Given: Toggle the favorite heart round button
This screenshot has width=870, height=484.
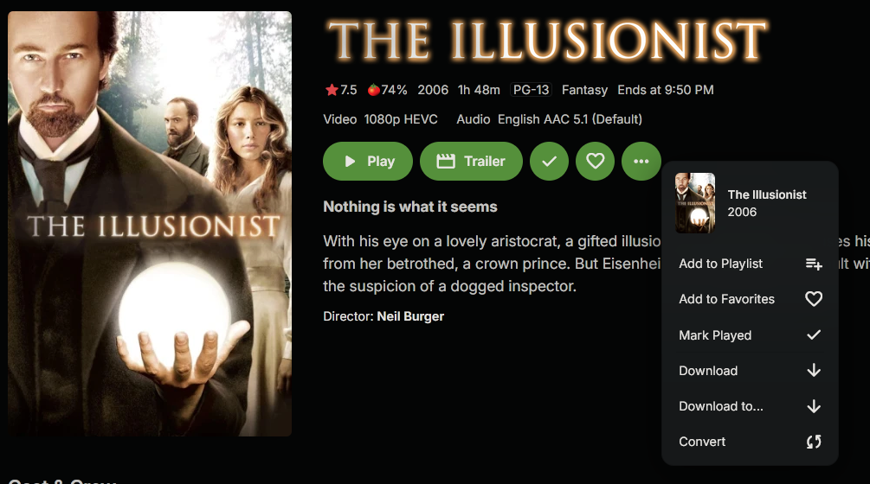Looking at the screenshot, I should click(596, 161).
